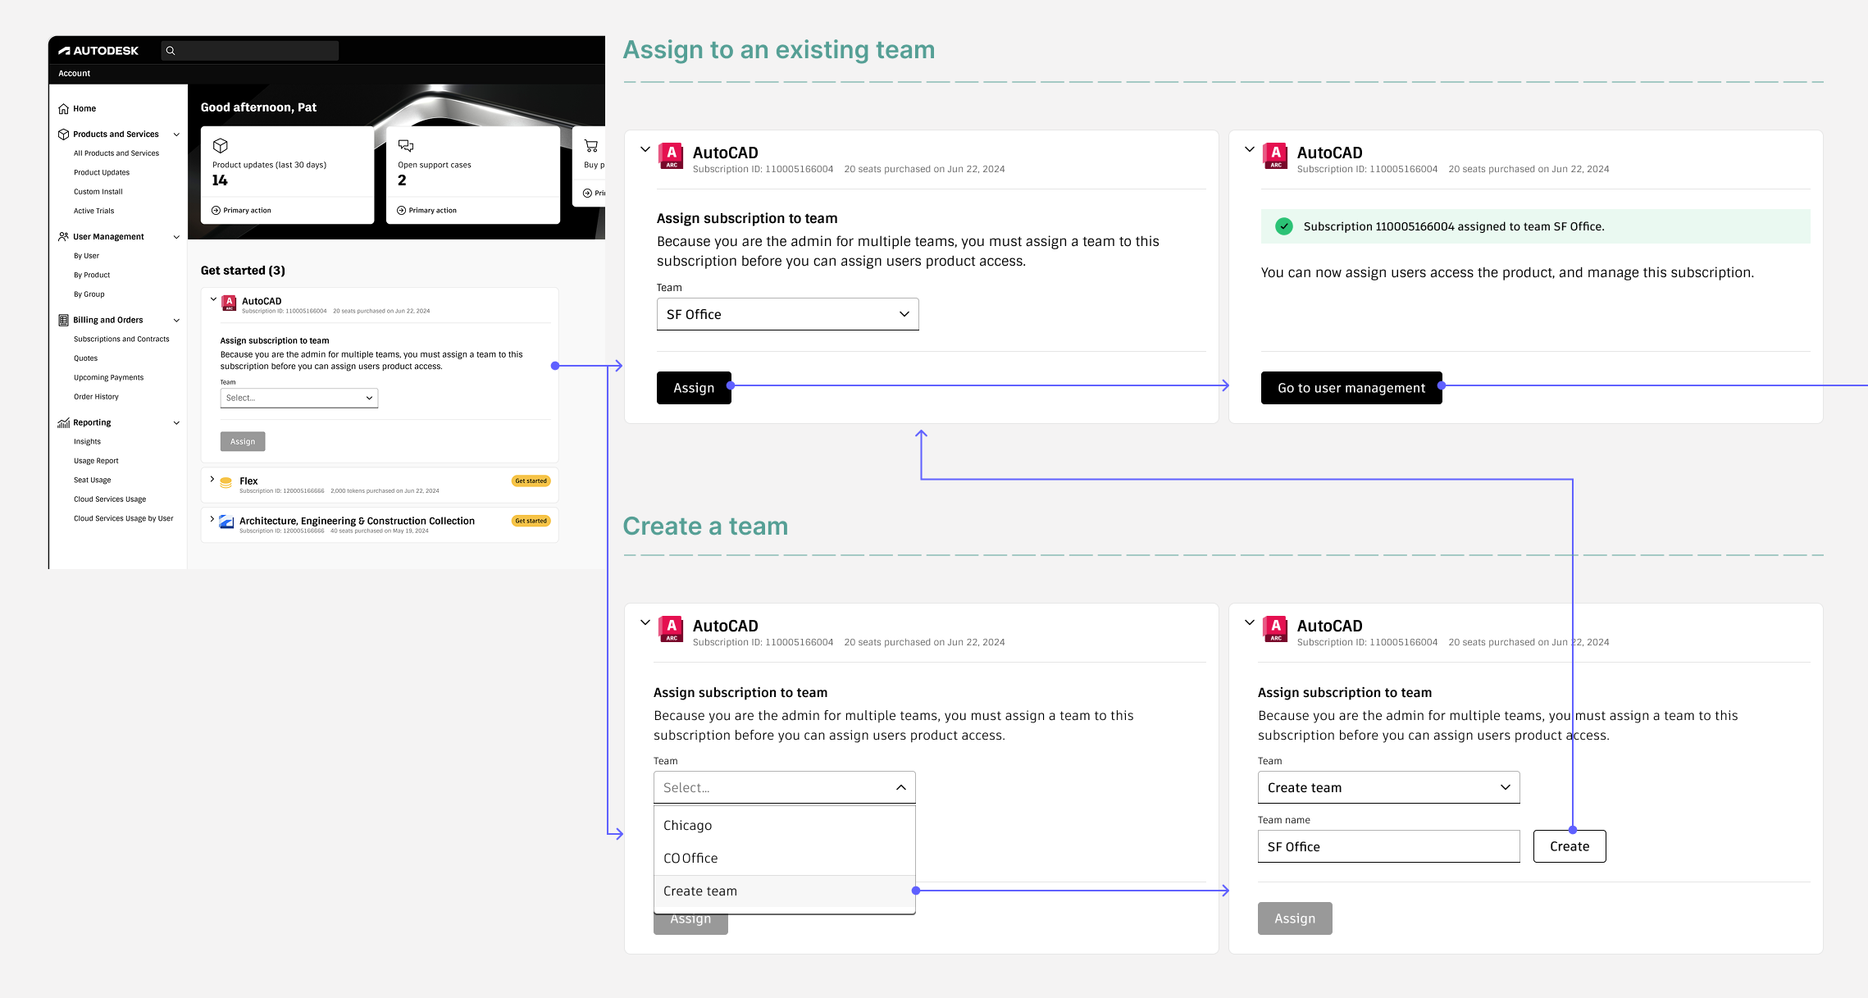Collapse the card containing the SF Office dropdown
1868x998 pixels.
(645, 149)
